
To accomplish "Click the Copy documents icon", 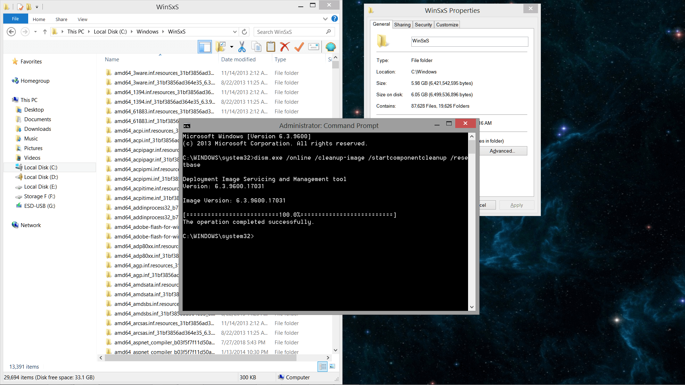I will pos(256,47).
